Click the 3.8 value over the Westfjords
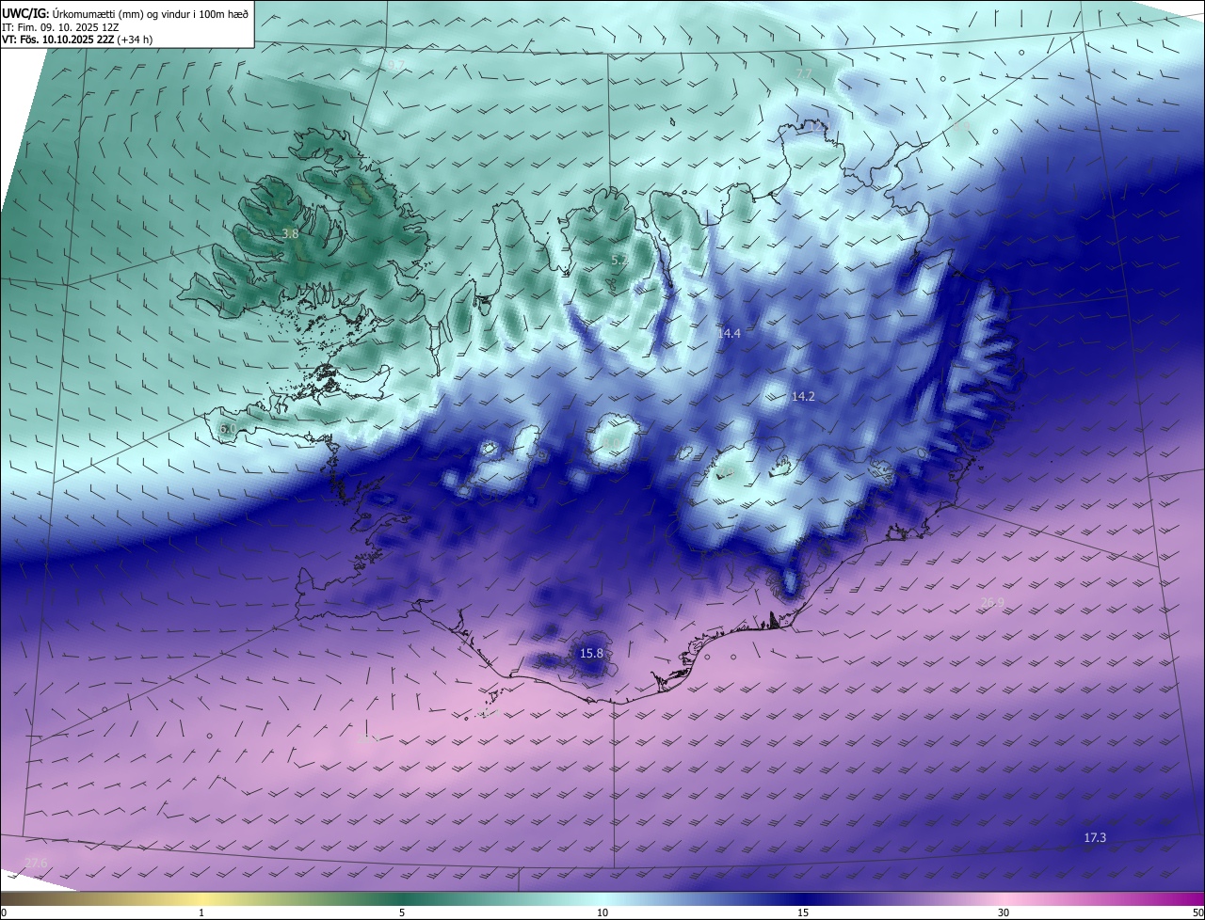The width and height of the screenshot is (1205, 920). click(290, 234)
